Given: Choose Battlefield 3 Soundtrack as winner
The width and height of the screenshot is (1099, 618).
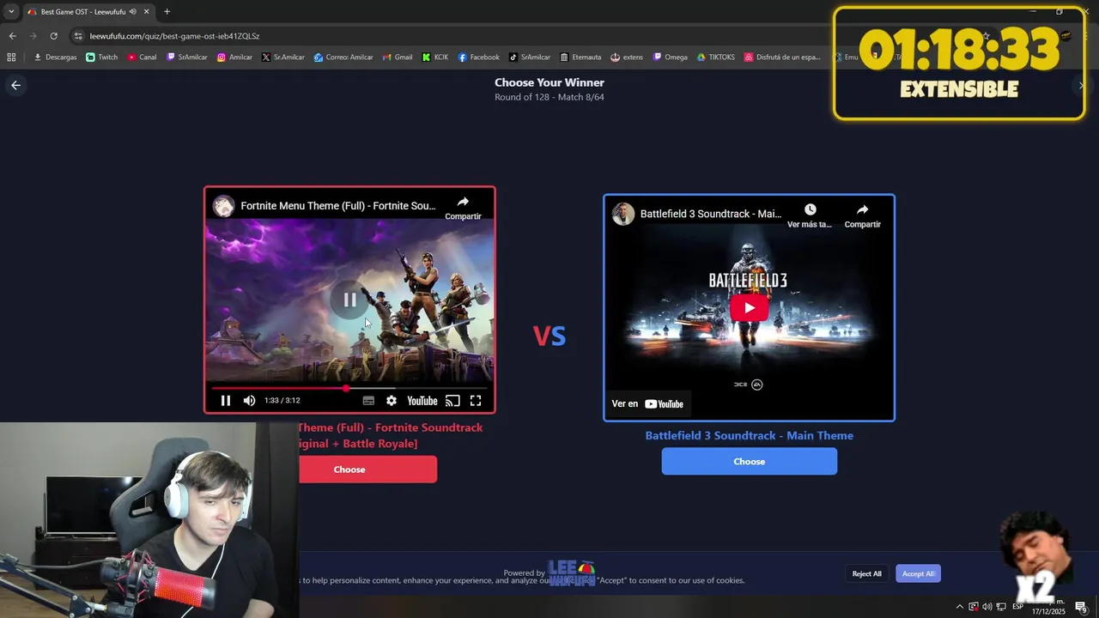Looking at the screenshot, I should click(750, 461).
